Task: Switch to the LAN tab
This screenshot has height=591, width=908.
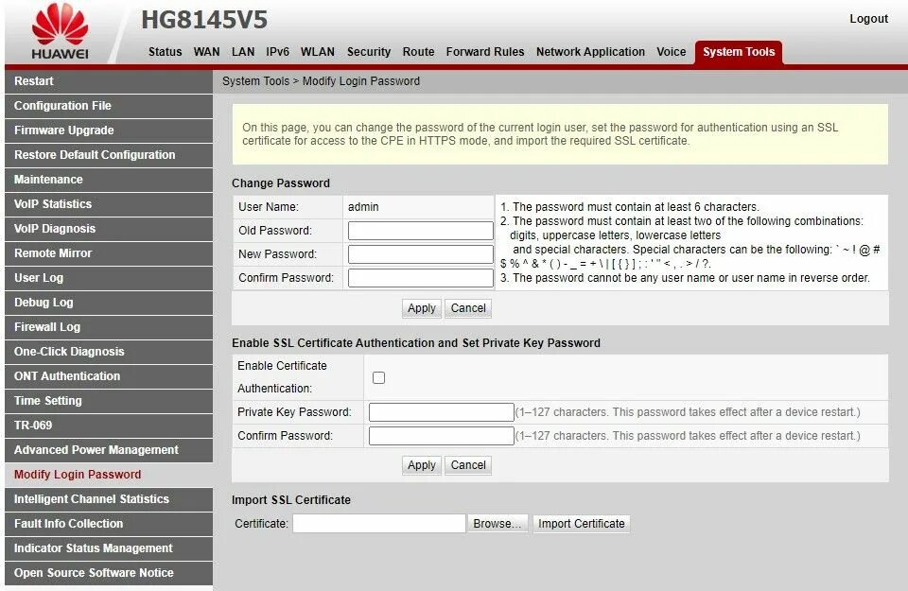Action: point(243,51)
